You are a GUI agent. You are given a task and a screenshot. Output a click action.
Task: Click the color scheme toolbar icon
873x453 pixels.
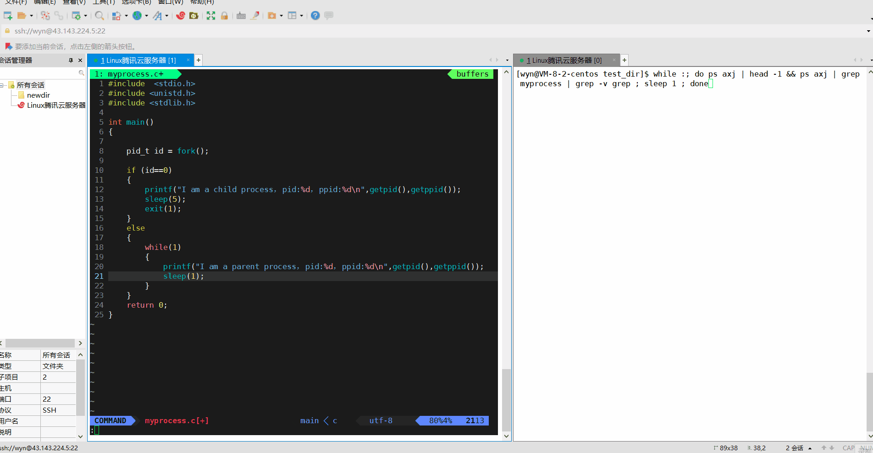click(x=116, y=16)
